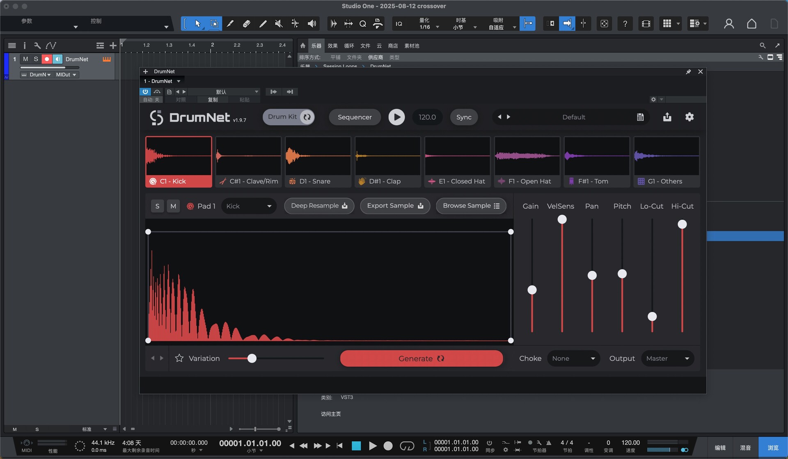Image resolution: width=788 pixels, height=459 pixels.
Task: Switch browser to 循环 tab
Action: point(349,46)
